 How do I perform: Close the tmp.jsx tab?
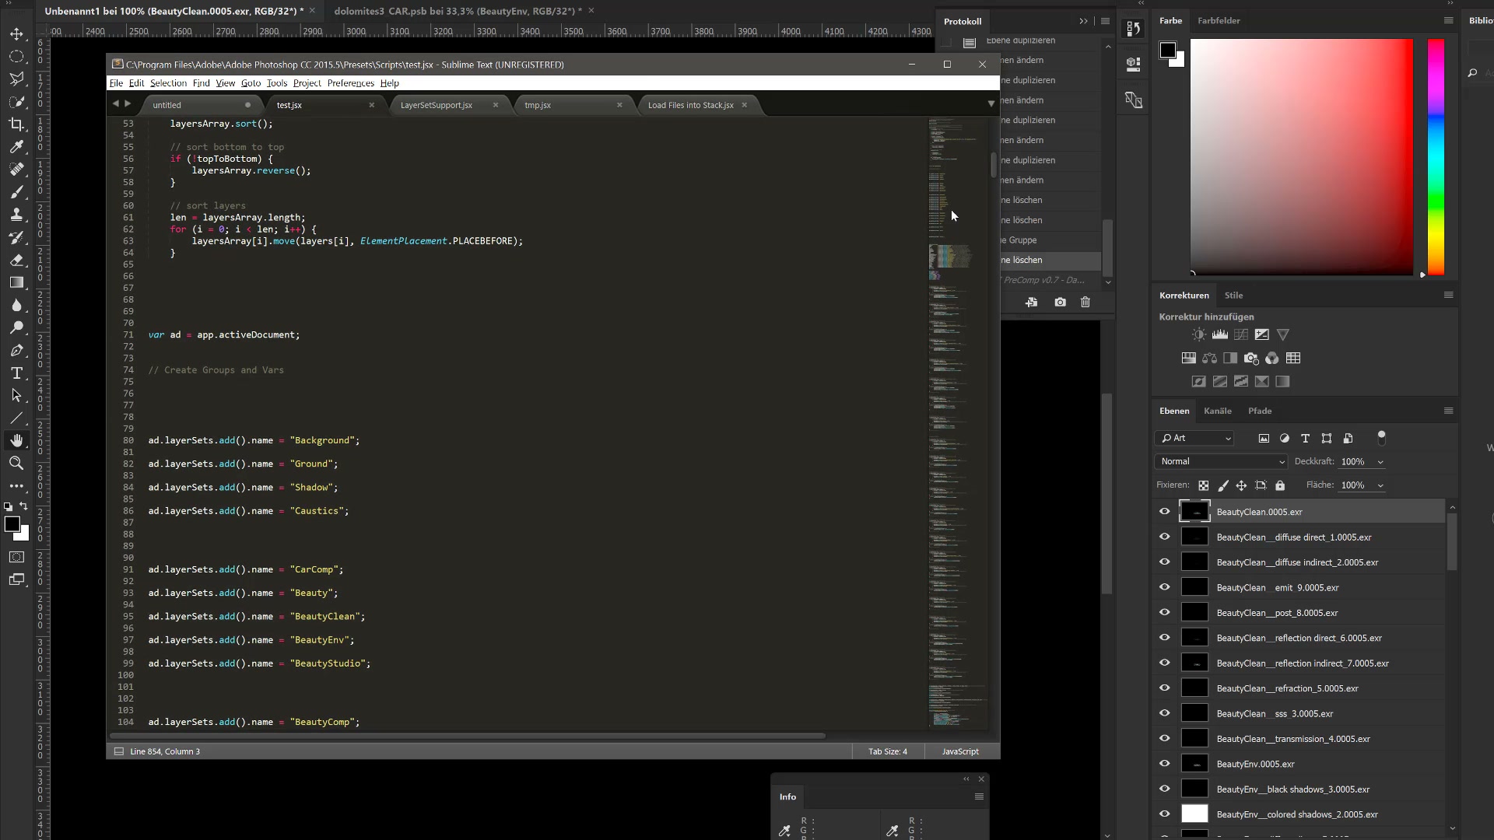pyautogui.click(x=619, y=105)
